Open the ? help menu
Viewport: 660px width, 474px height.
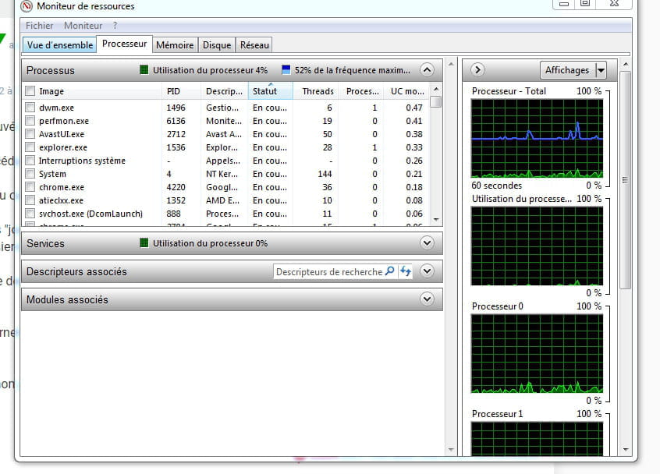click(115, 26)
